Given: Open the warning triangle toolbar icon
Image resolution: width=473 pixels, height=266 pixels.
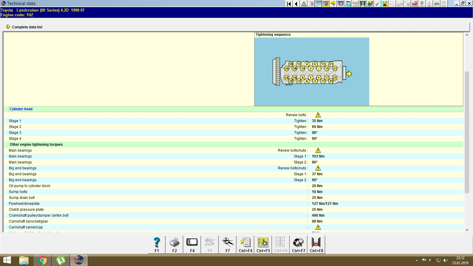Looking at the screenshot, I should click(x=304, y=4).
